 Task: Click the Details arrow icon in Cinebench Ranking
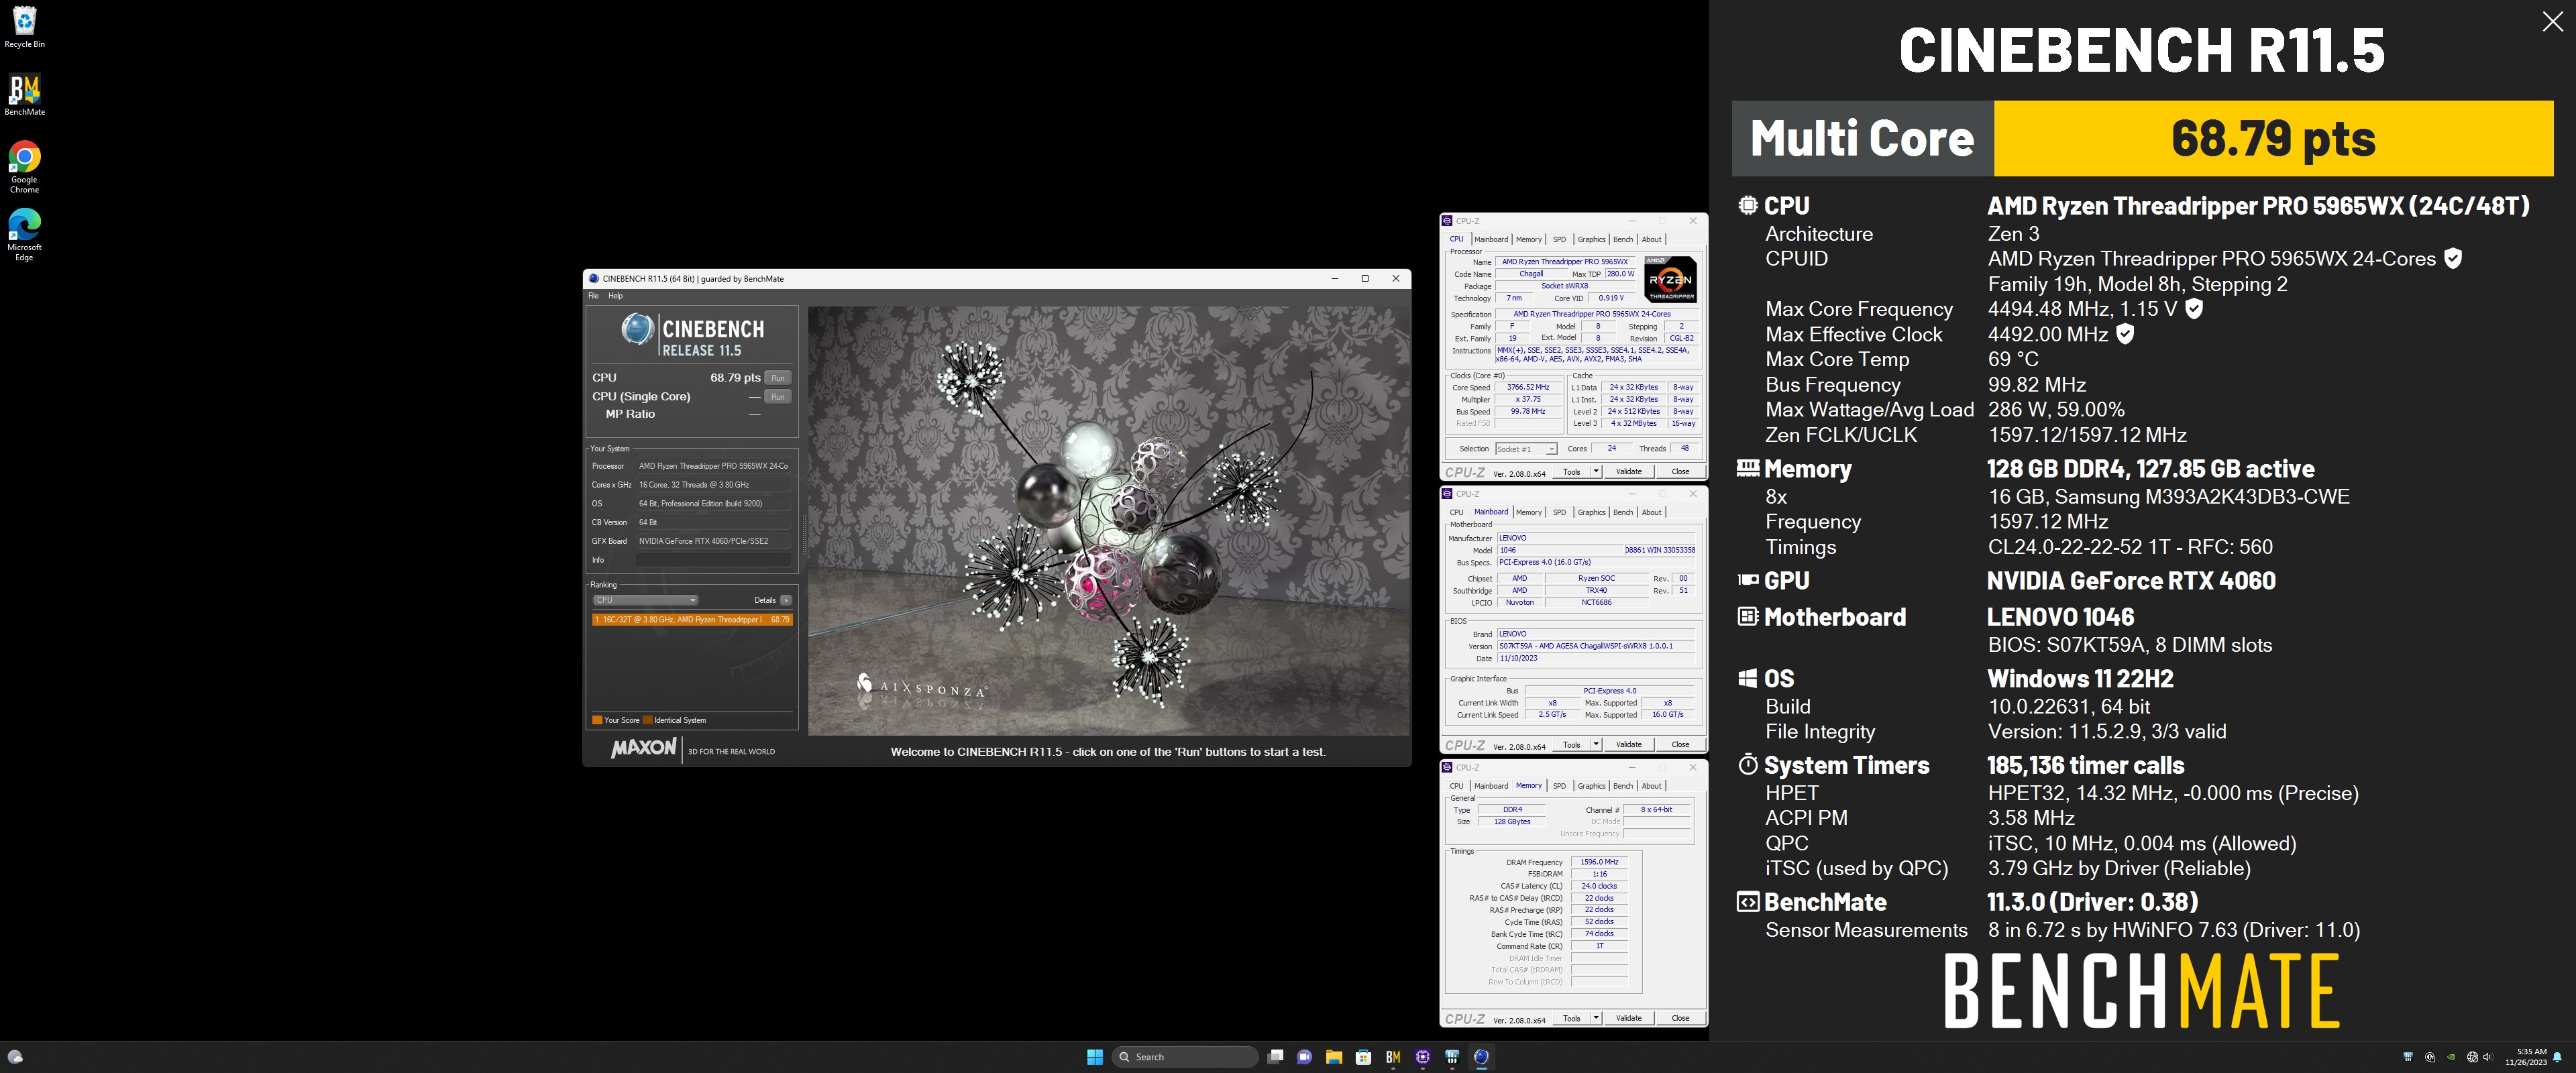(786, 600)
